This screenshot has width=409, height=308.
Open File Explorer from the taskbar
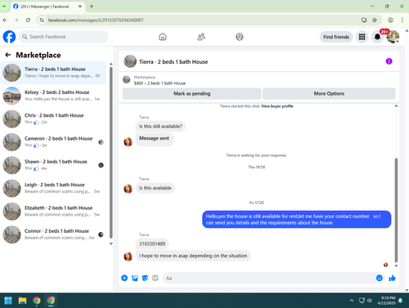click(22, 301)
